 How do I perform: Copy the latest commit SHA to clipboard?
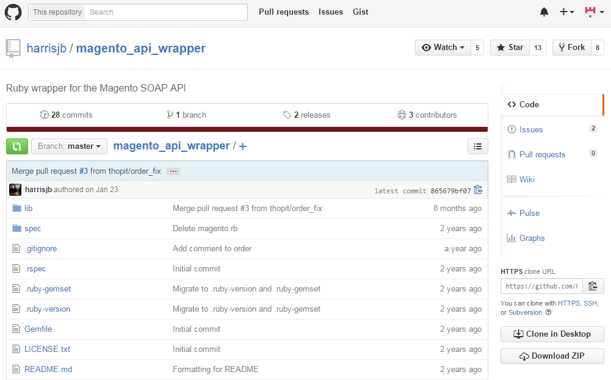[x=478, y=190]
